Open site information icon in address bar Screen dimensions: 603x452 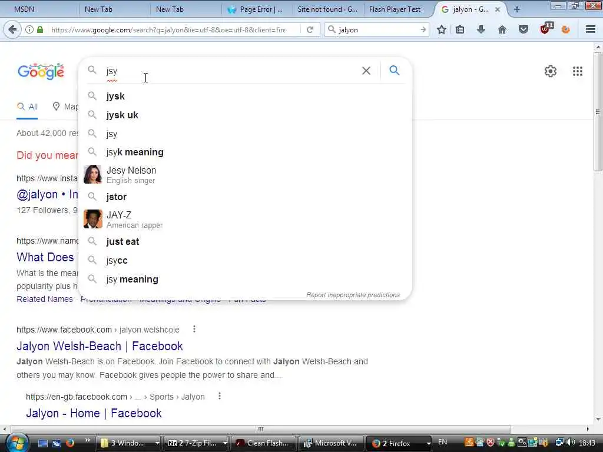click(29, 29)
